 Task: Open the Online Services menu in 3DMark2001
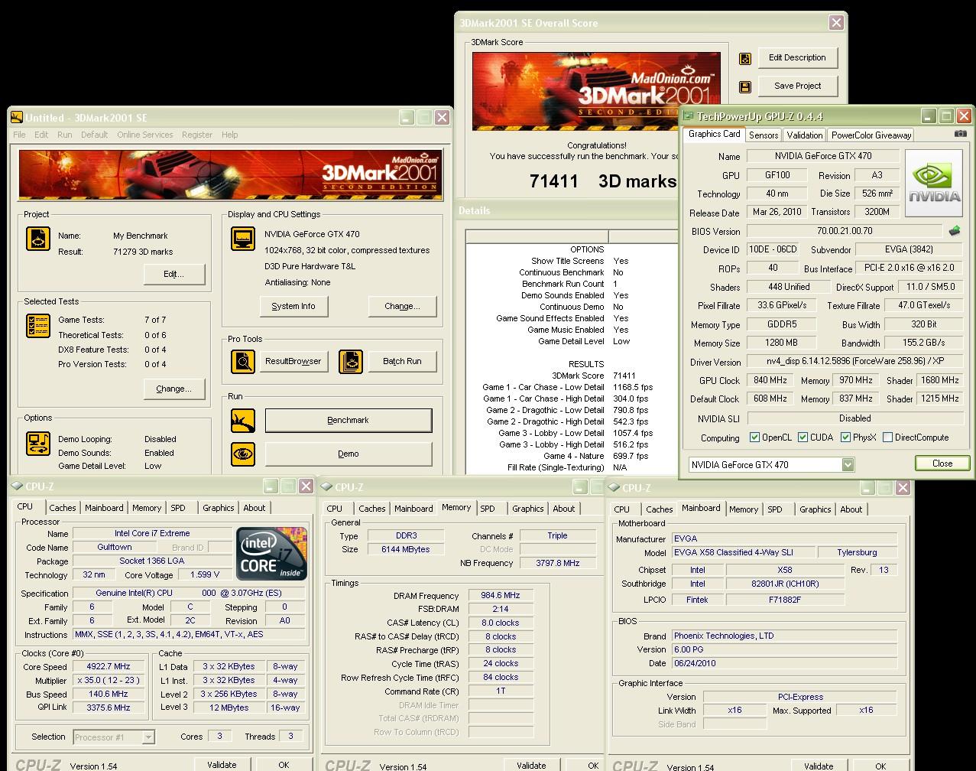coord(145,135)
